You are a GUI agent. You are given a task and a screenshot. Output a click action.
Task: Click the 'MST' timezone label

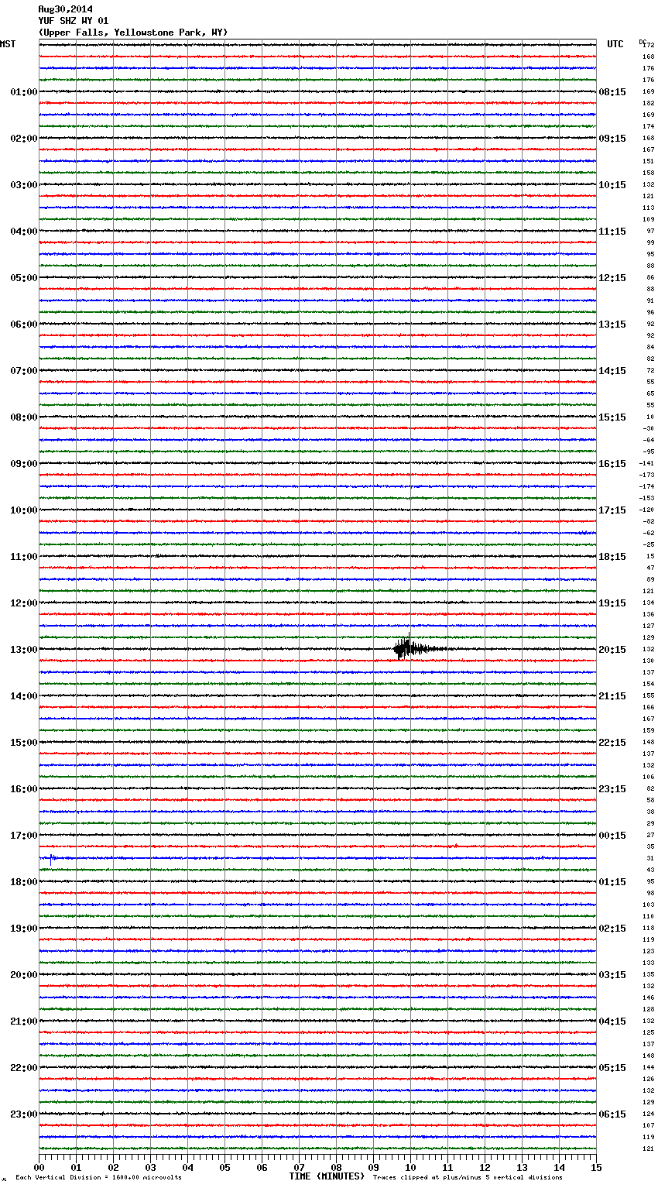point(8,44)
